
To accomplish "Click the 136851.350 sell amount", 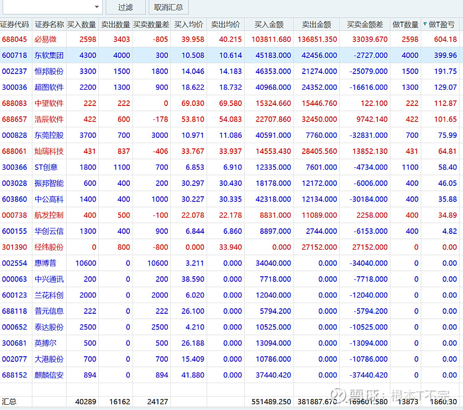I will 317,39.
